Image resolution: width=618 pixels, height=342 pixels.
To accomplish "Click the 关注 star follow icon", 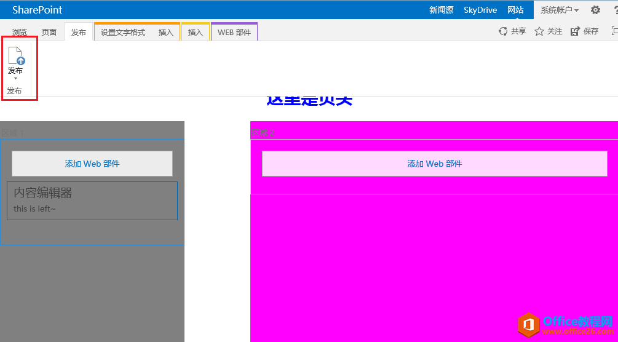I will pyautogui.click(x=539, y=31).
